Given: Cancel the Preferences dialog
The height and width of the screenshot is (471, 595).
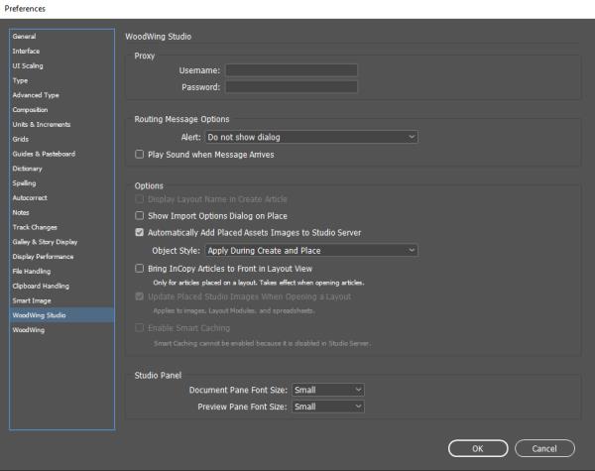Looking at the screenshot, I should (544, 448).
